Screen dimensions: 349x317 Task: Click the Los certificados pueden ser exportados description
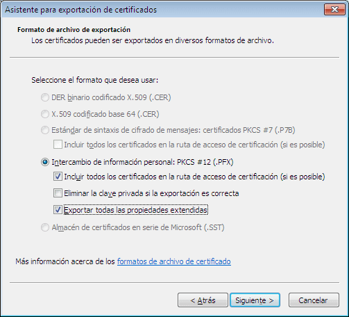point(153,40)
